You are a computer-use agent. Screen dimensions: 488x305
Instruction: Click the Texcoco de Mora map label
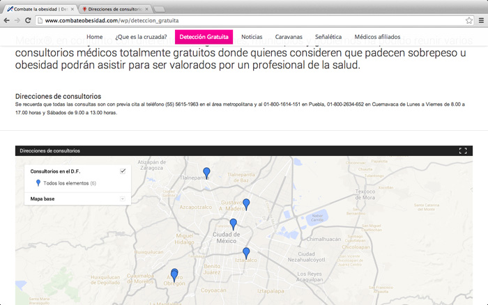pyautogui.click(x=365, y=194)
